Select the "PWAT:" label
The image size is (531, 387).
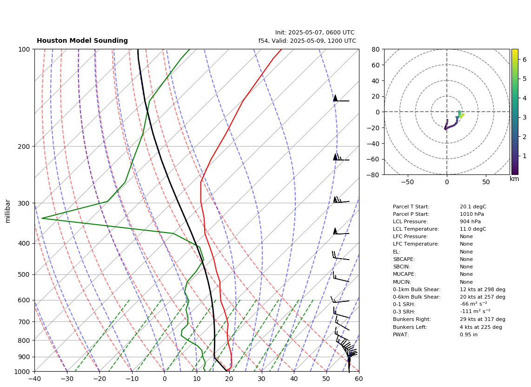point(401,334)
